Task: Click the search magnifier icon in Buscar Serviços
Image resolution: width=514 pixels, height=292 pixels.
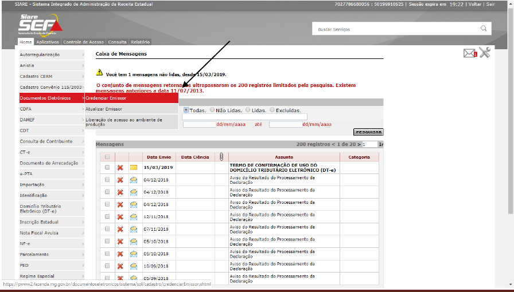Action: click(x=484, y=29)
